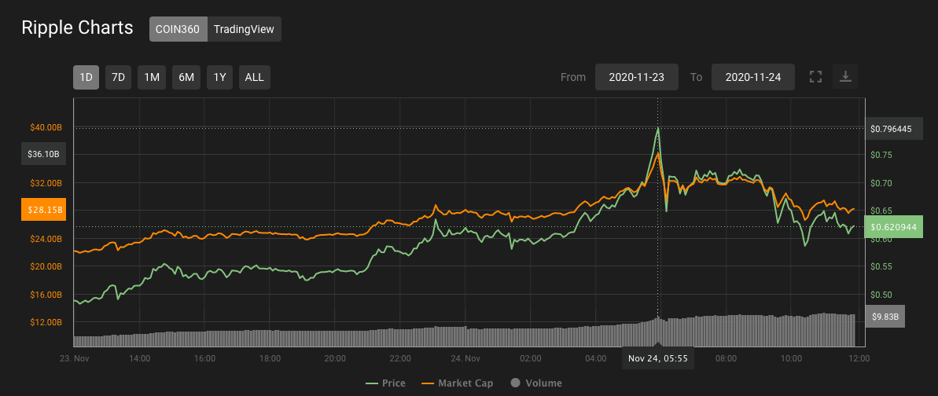Switch to the TradingView chart tab
The height and width of the screenshot is (396, 938).
click(244, 29)
